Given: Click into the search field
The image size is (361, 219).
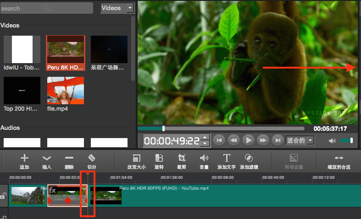Looking at the screenshot, I should pyautogui.click(x=47, y=8).
